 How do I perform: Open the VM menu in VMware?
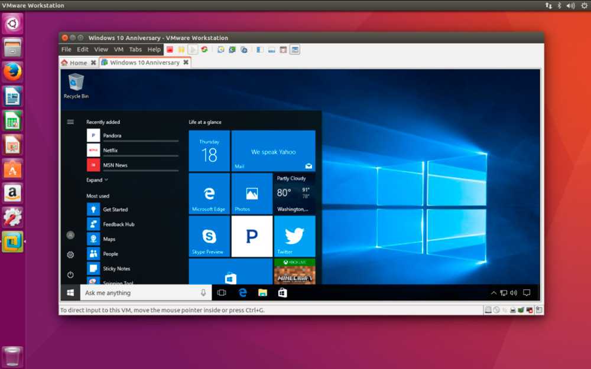coord(119,50)
